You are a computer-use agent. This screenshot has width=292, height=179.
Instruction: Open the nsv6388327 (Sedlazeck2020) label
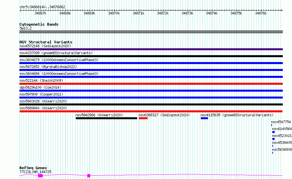tap(164, 115)
